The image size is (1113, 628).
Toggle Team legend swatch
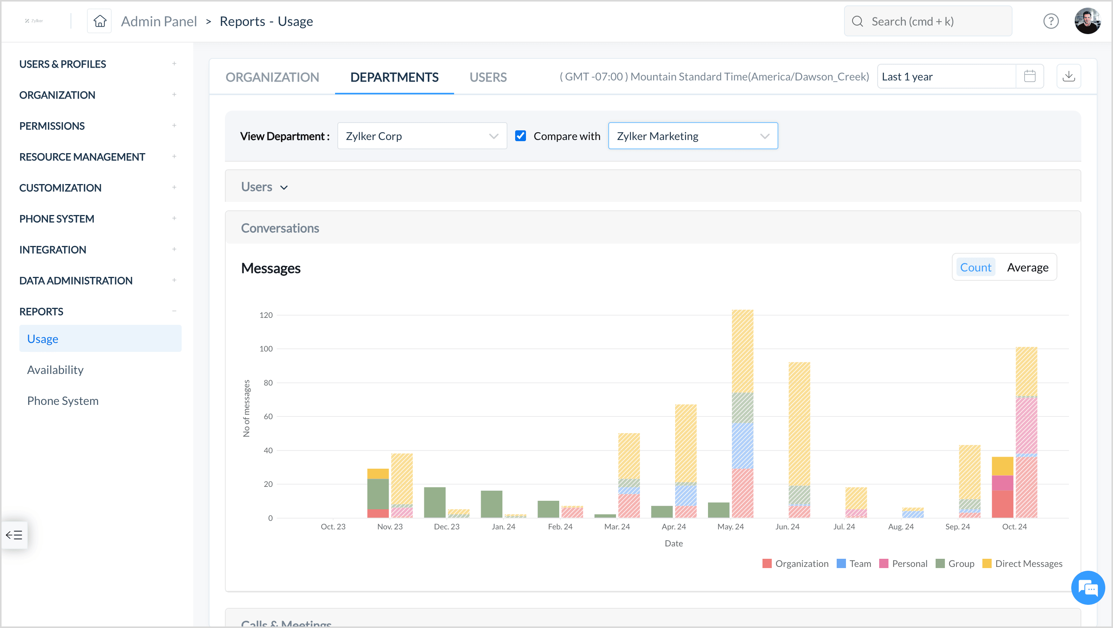click(x=841, y=563)
